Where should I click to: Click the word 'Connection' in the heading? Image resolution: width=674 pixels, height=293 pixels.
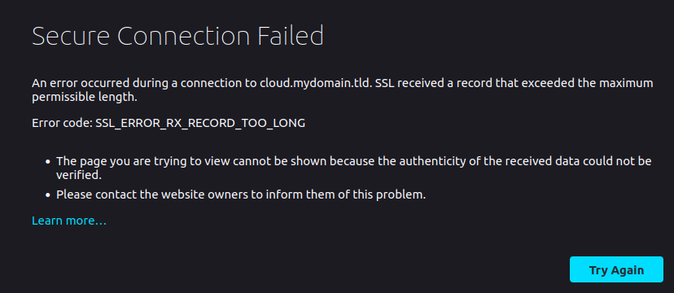pyautogui.click(x=183, y=36)
